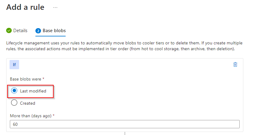Open the ellipsis menu beside Add a rule
The height and width of the screenshot is (135, 272).
pyautogui.click(x=55, y=7)
